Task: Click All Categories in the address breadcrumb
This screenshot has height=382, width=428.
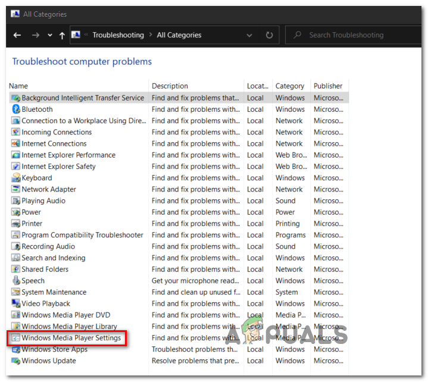Action: pyautogui.click(x=179, y=35)
